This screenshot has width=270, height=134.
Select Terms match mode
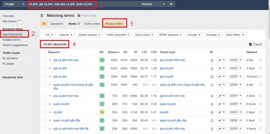[92, 24]
